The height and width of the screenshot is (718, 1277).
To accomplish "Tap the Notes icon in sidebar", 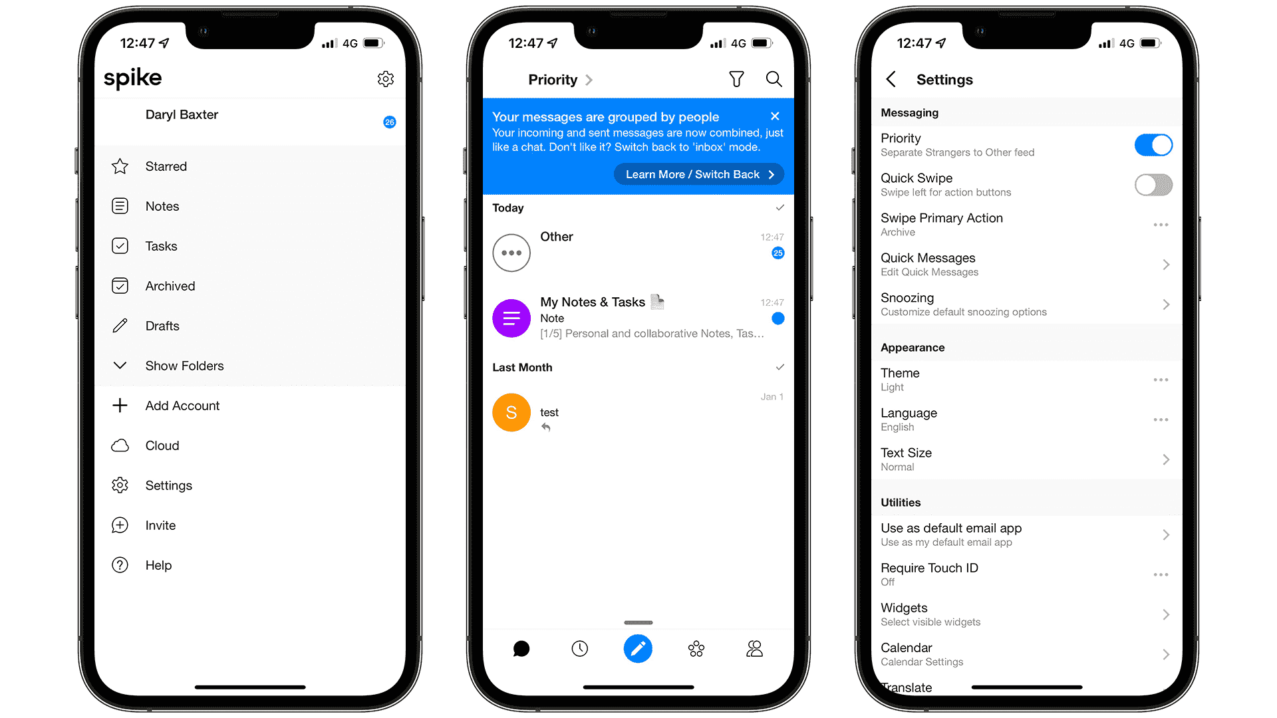I will tap(119, 206).
